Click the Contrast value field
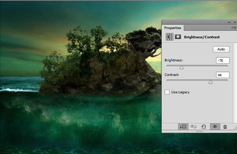Viewport: 237px width, 154px height. (223, 75)
